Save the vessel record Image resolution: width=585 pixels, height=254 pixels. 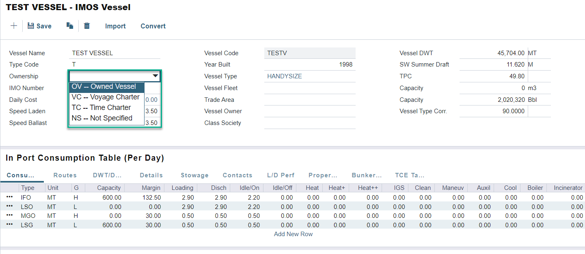click(x=39, y=26)
